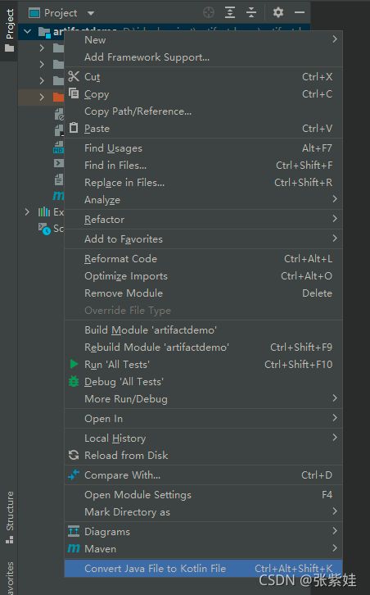
Task: Click the Reload from Disk refresh icon
Action: (74, 455)
